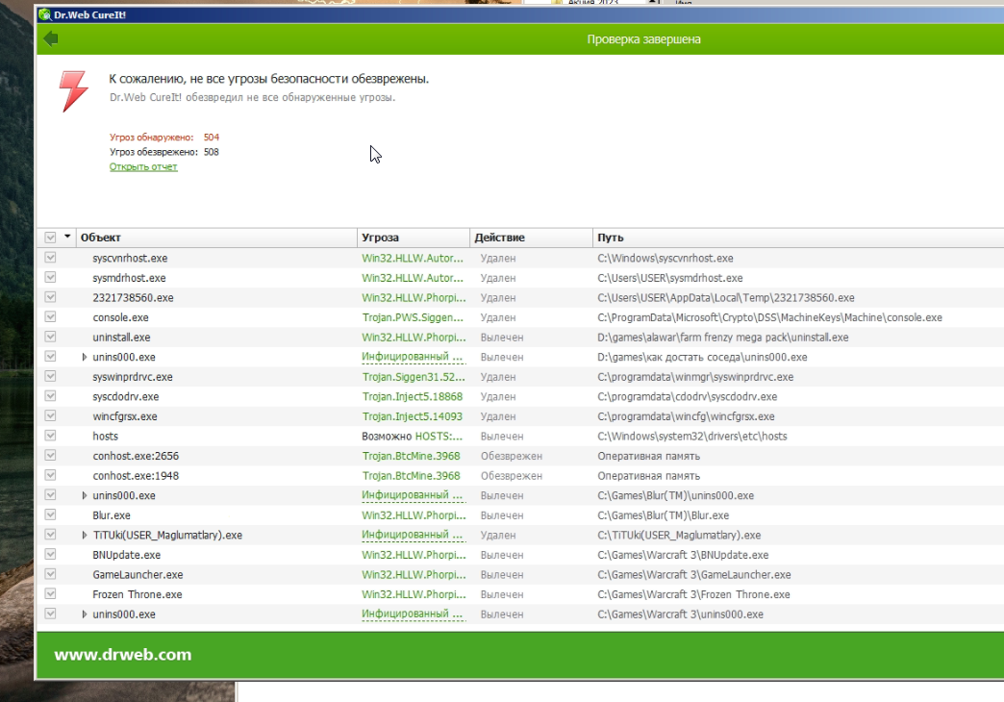Screen dimensions: 1004x702
Task: Toggle checkbox for BNUpdate.exe row
Action: 50,555
